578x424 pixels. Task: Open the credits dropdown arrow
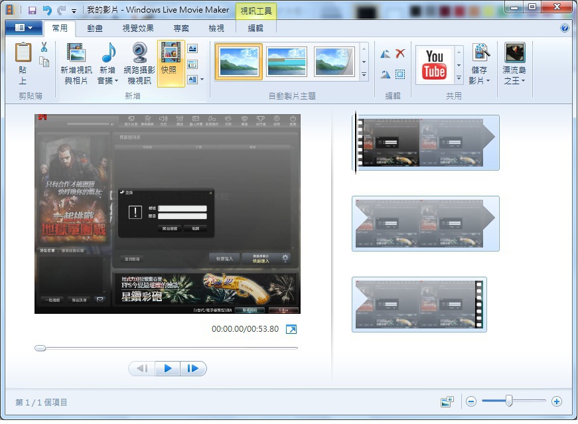click(x=202, y=79)
